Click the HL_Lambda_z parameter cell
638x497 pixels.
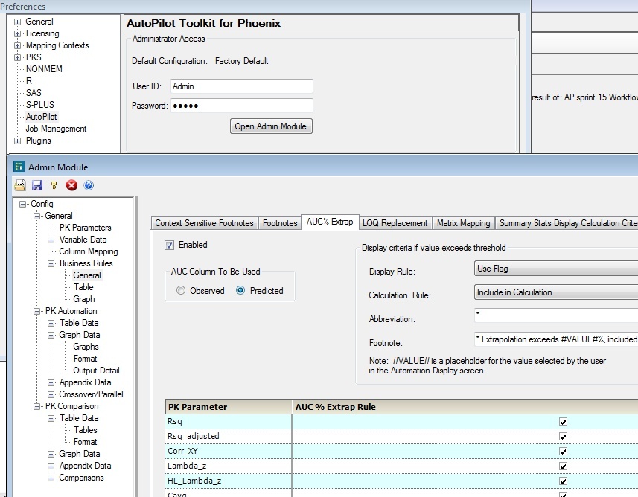pos(229,481)
